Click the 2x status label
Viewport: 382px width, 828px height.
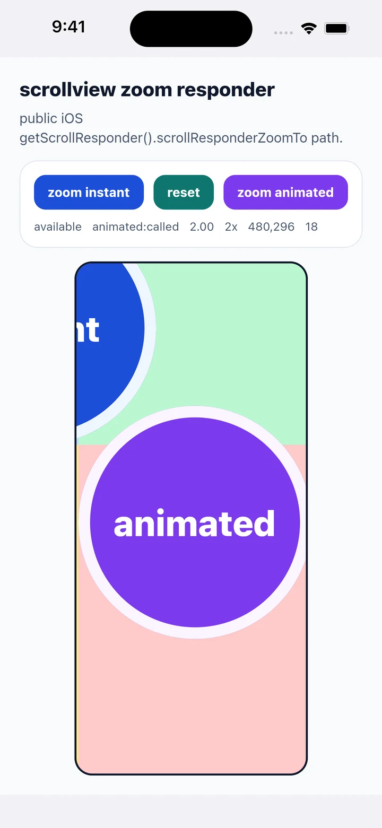click(x=231, y=227)
